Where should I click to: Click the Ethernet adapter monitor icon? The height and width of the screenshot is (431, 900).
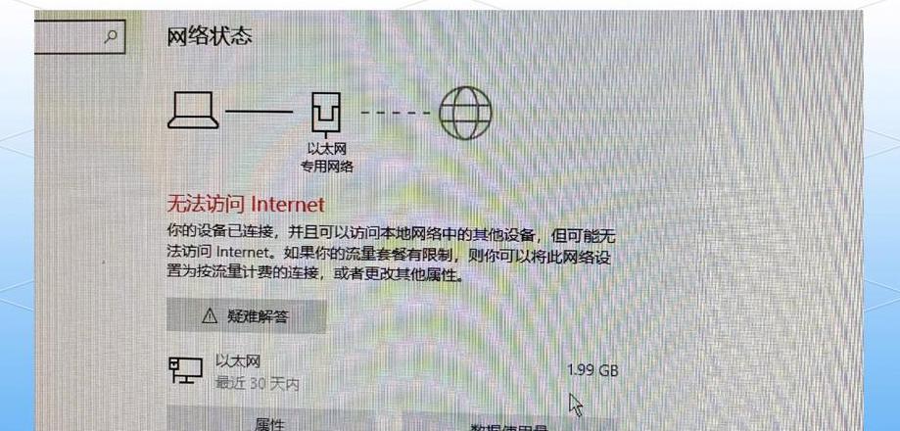pos(186,370)
